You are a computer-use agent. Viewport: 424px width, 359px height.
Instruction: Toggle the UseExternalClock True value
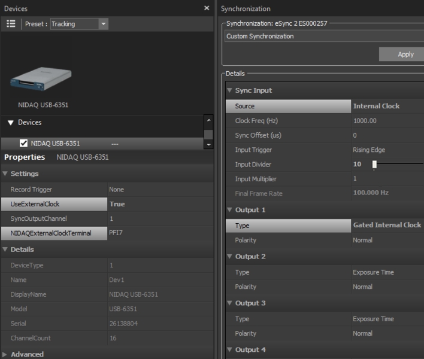coord(159,204)
